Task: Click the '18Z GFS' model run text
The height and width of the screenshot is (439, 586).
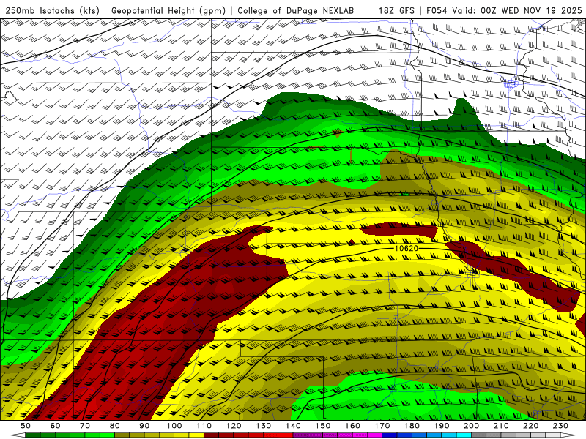Action: 396,10
